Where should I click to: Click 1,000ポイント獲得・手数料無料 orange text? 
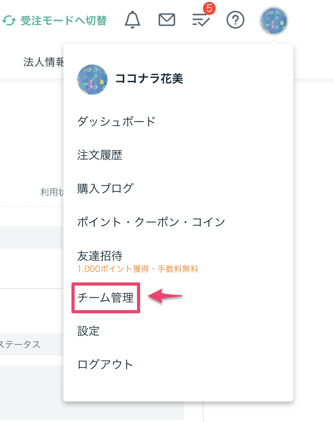[138, 269]
